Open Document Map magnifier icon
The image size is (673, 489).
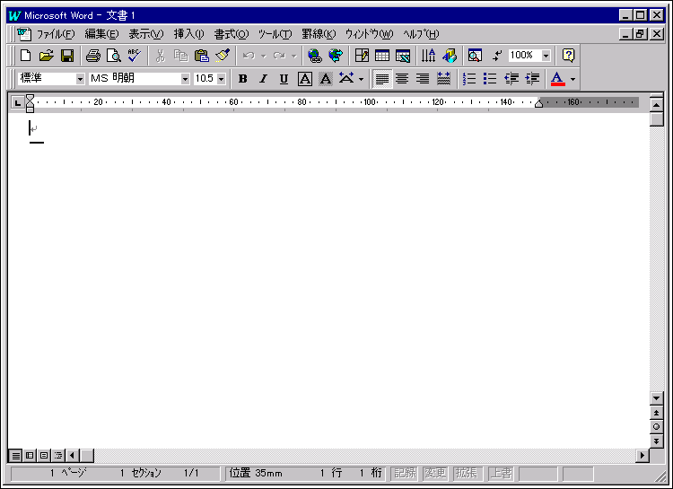pos(475,56)
